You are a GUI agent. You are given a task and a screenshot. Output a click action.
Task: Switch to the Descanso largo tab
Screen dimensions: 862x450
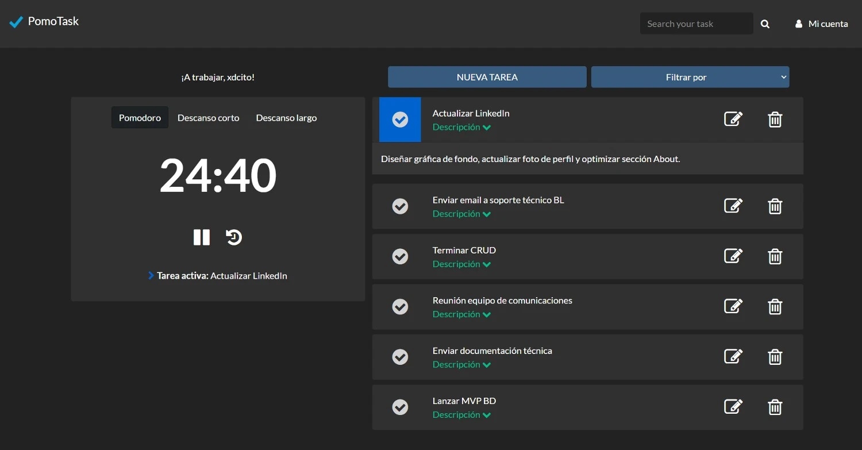(x=286, y=118)
